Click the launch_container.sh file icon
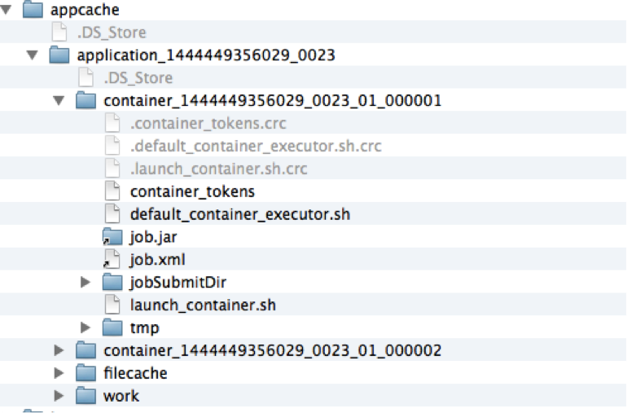627x413 pixels. pos(112,305)
